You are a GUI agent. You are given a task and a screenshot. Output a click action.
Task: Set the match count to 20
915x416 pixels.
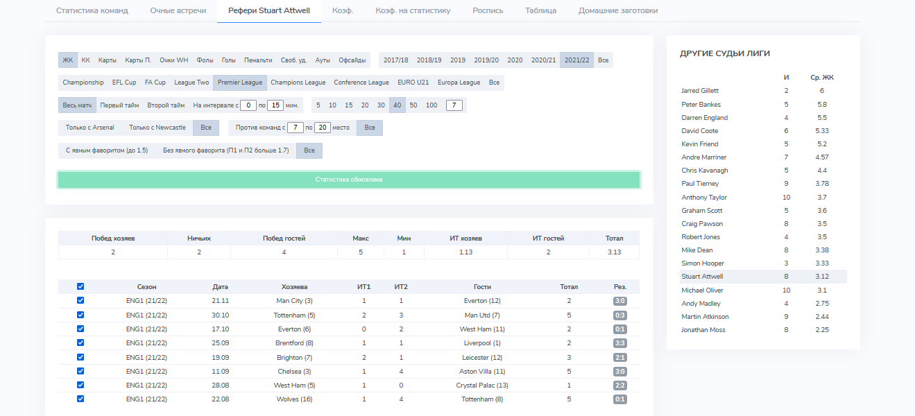tap(365, 105)
